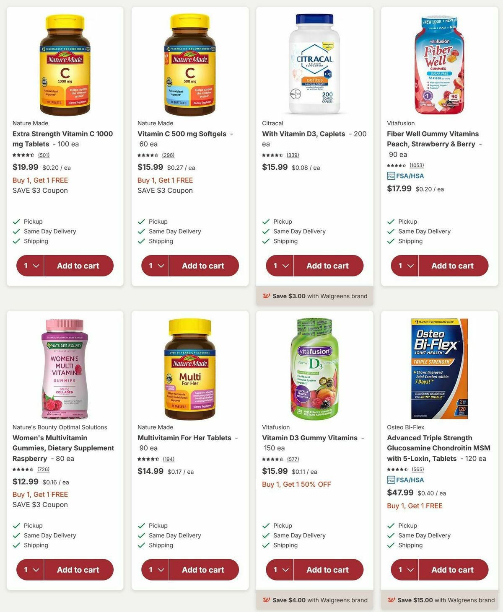Click the Pickup checkmark under Citracal caplets

(x=267, y=221)
